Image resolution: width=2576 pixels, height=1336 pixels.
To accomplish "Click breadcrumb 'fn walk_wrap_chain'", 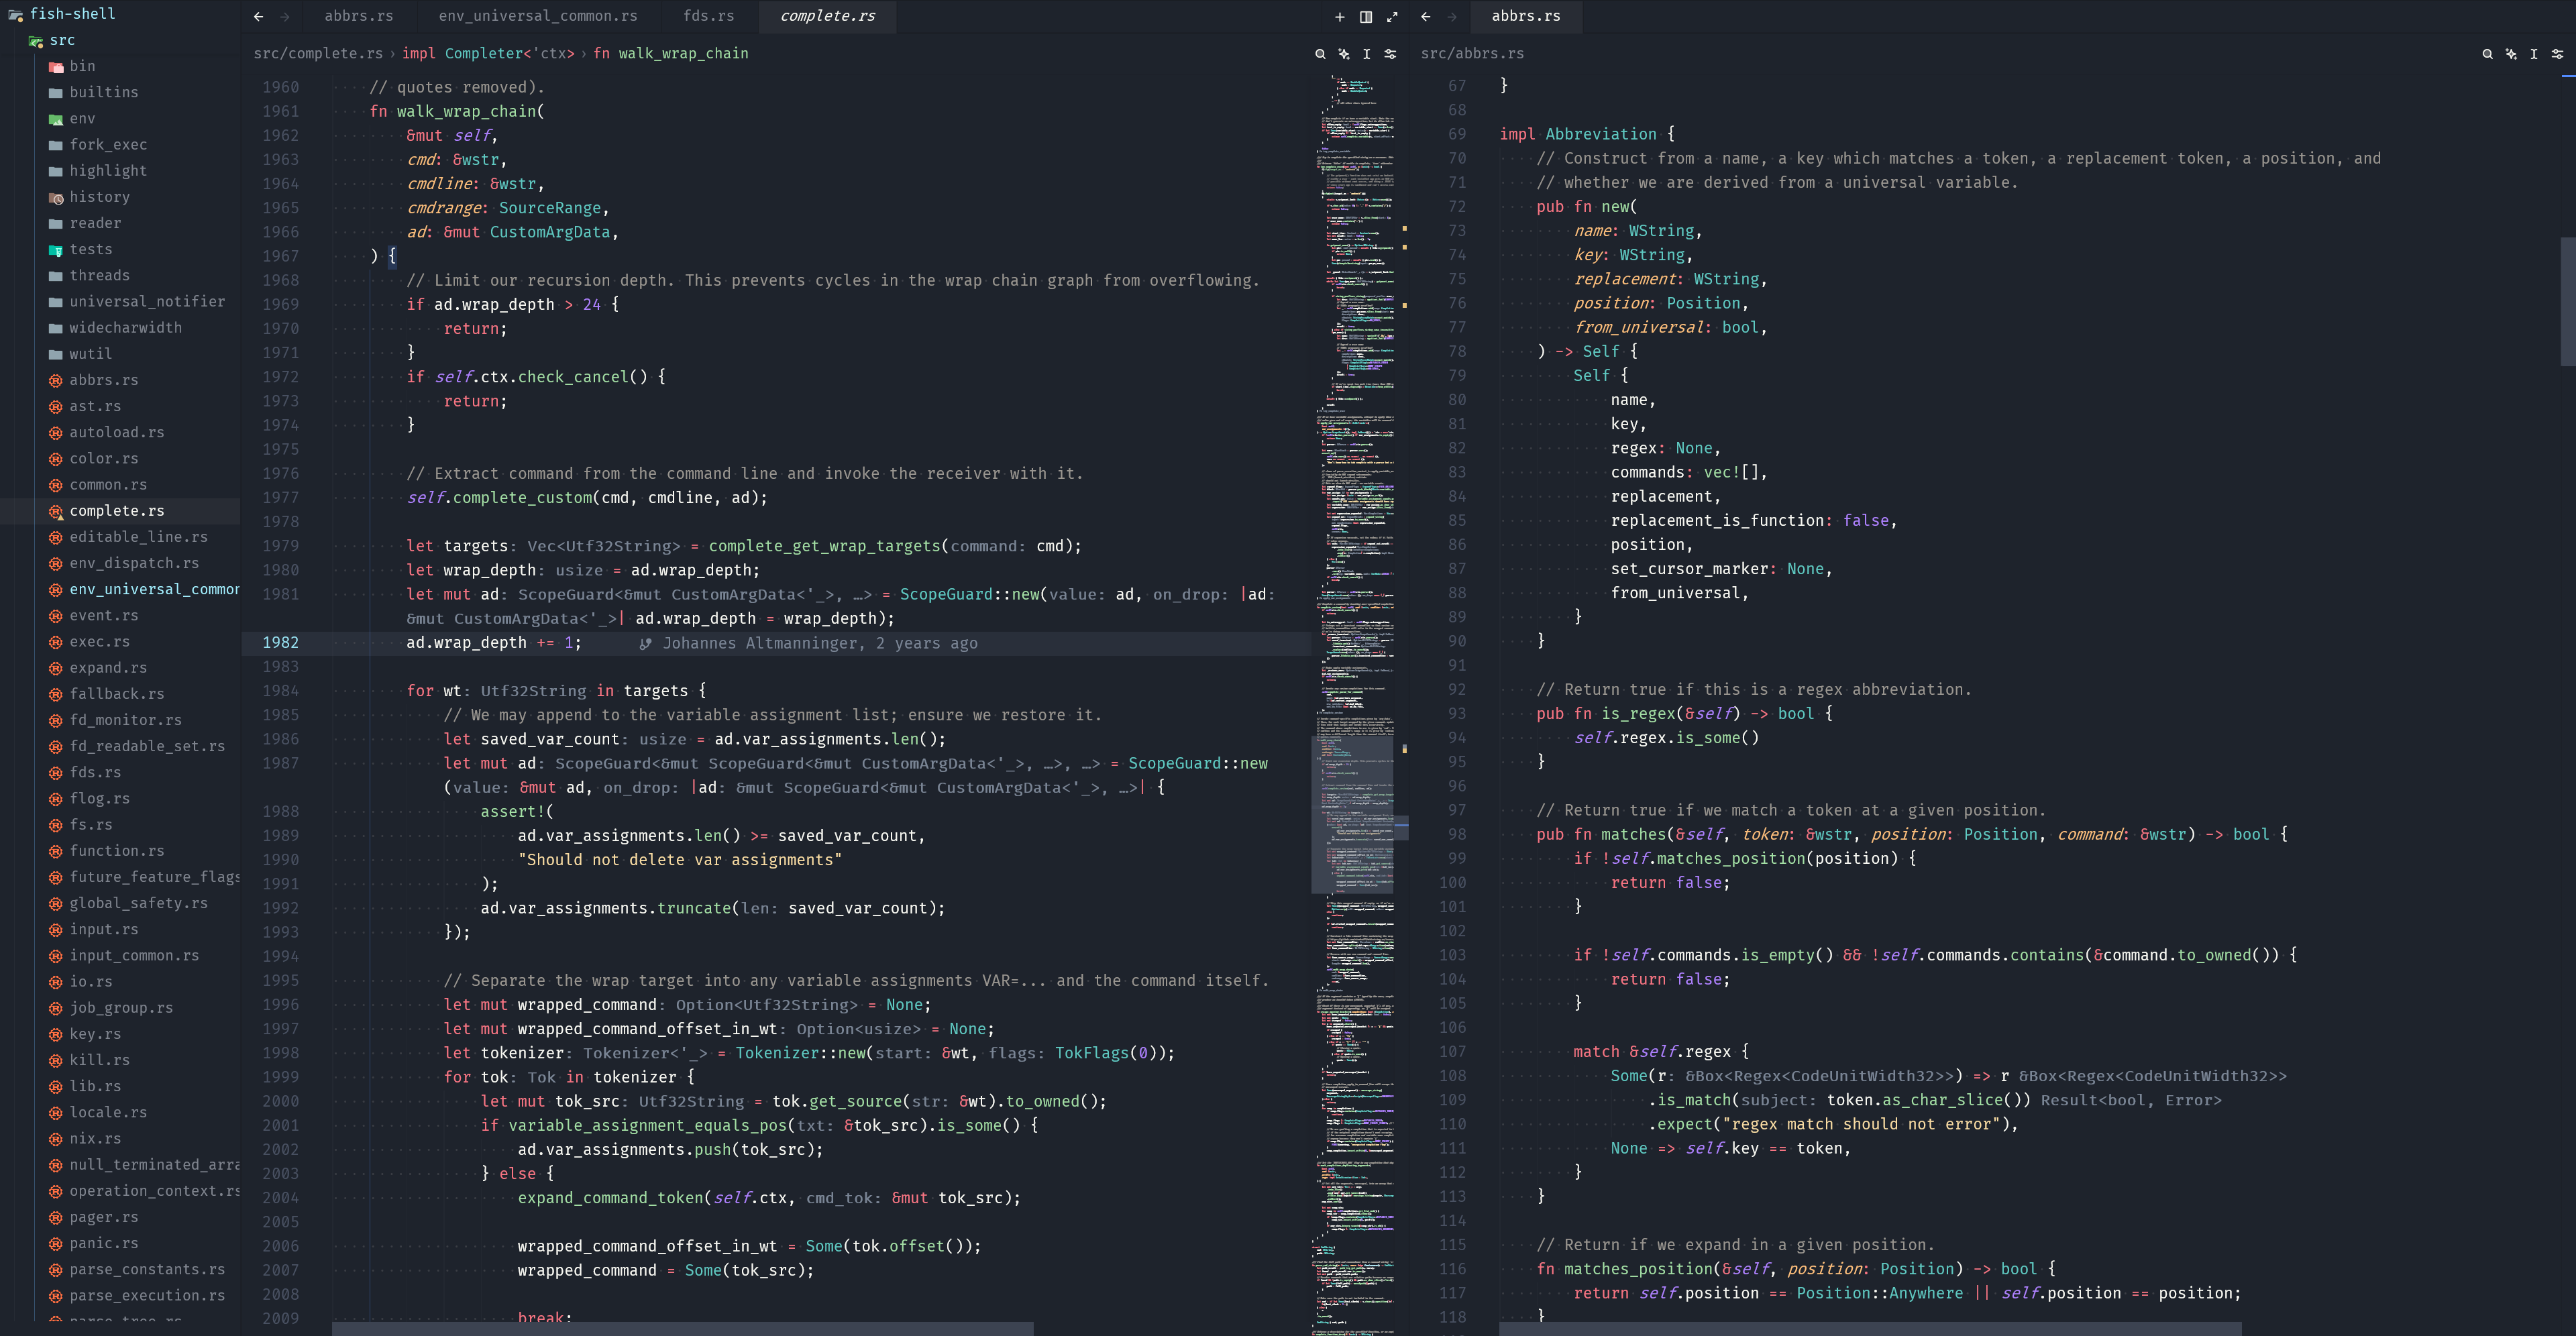I will click(671, 54).
